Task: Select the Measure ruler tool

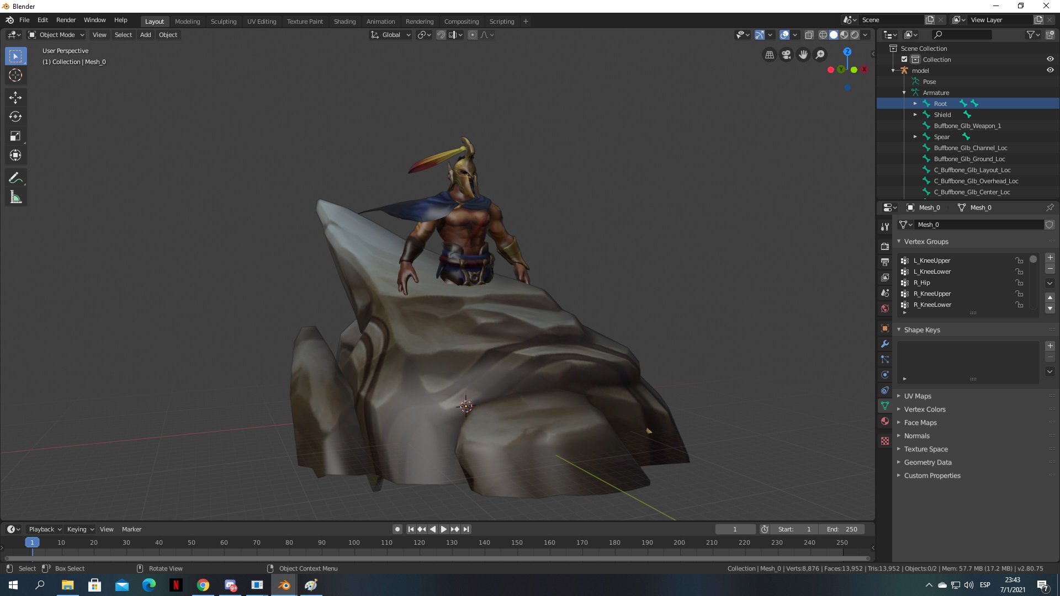Action: pos(15,197)
